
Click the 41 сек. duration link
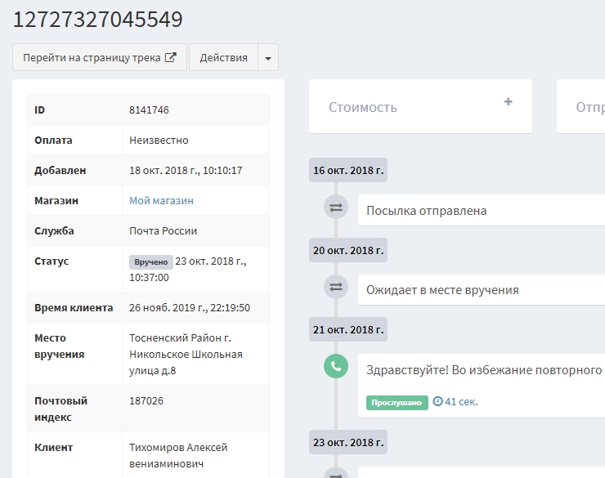(462, 402)
